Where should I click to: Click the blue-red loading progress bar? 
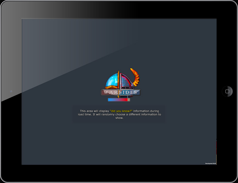coord(119,100)
